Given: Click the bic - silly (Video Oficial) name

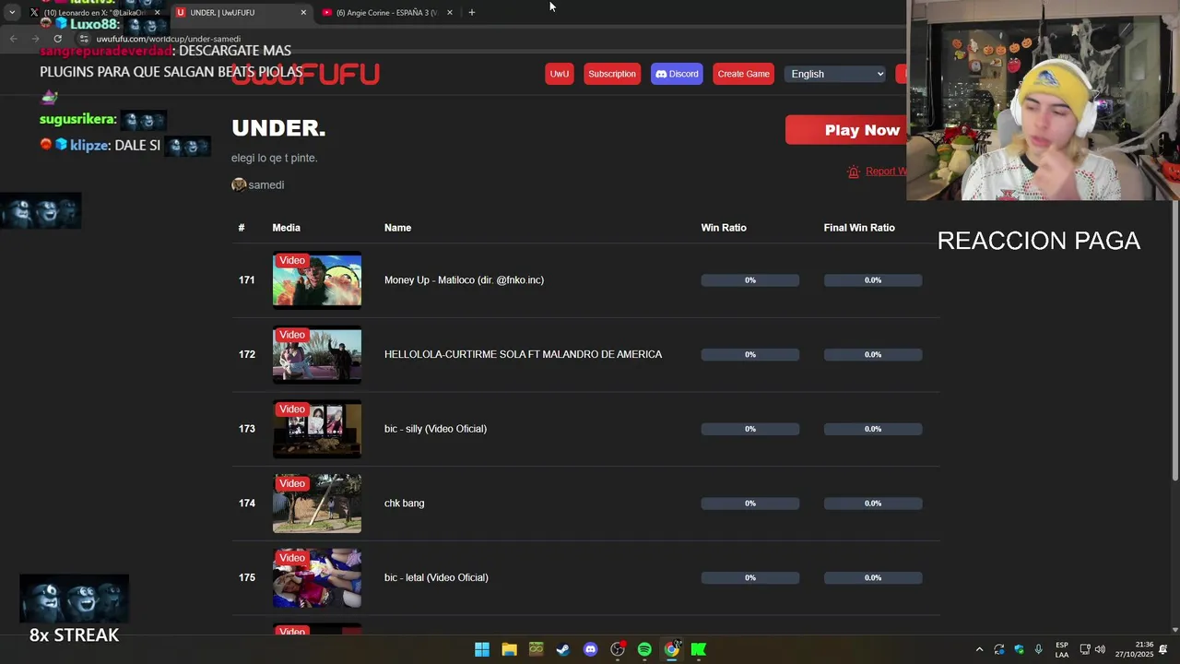Looking at the screenshot, I should [x=435, y=429].
